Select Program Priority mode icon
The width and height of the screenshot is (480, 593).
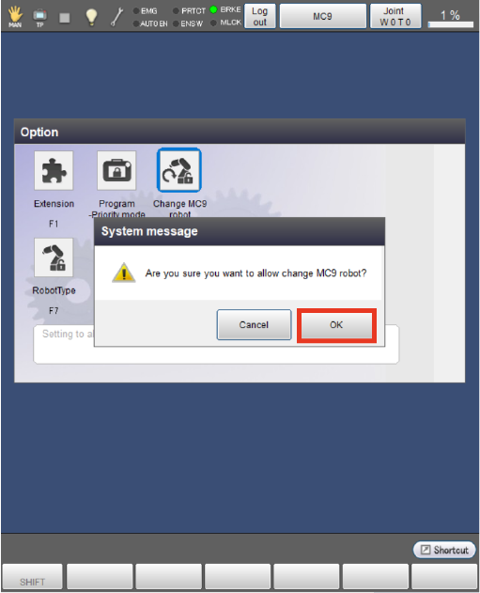116,170
